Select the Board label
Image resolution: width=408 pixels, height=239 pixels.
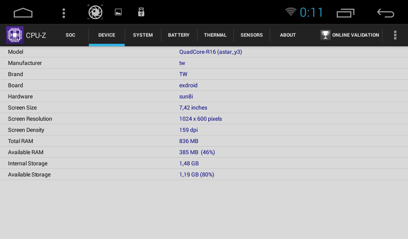coord(16,85)
